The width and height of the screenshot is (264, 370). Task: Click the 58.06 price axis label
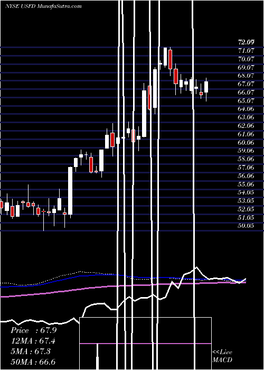click(x=246, y=159)
